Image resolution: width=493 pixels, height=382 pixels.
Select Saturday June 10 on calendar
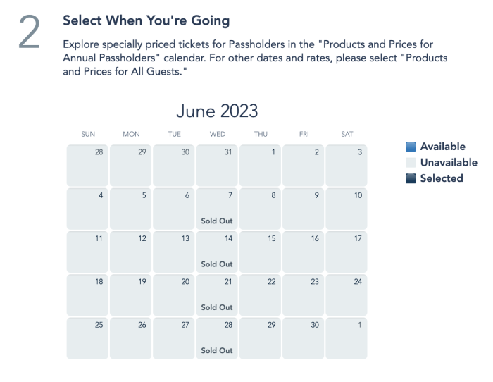click(x=347, y=209)
